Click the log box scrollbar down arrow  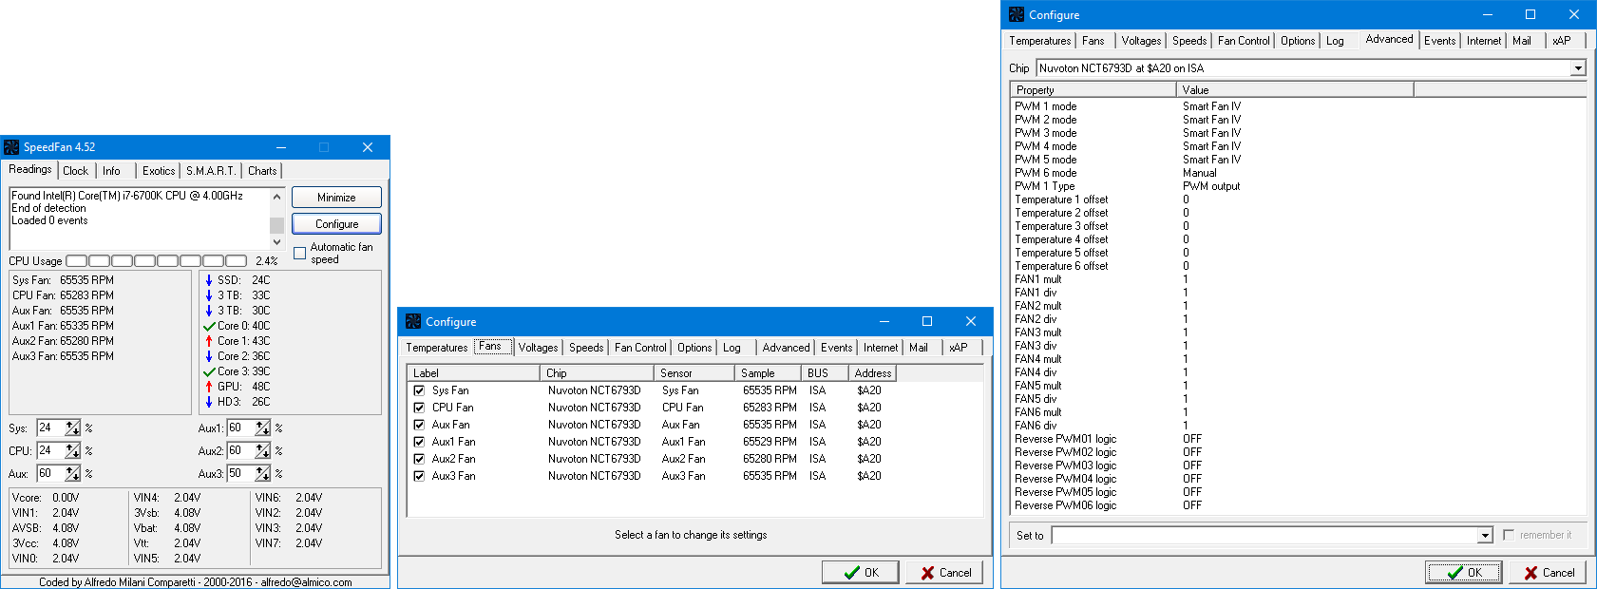(x=277, y=242)
